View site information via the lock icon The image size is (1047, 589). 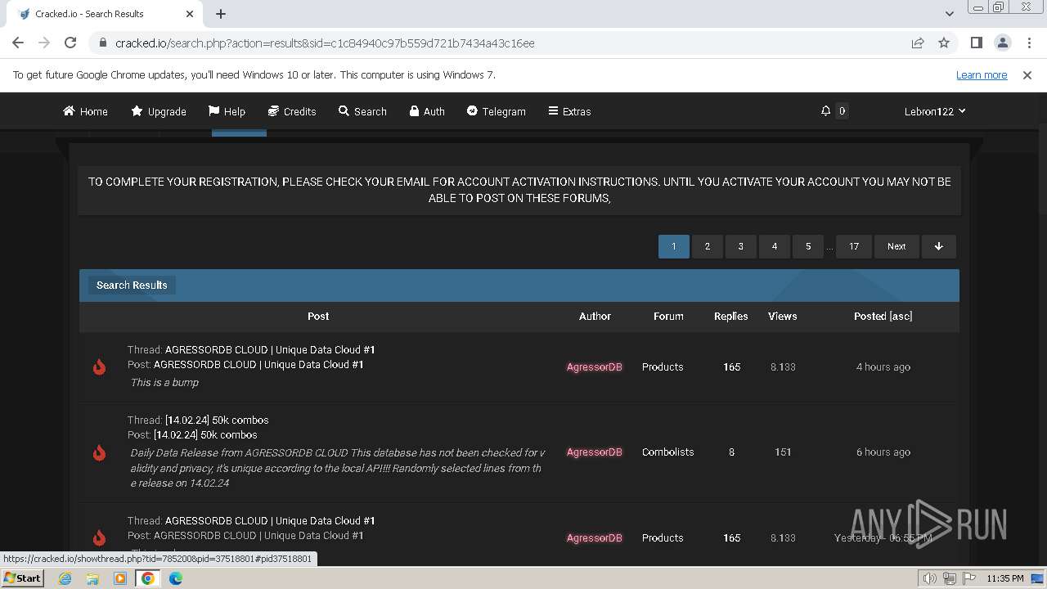103,43
